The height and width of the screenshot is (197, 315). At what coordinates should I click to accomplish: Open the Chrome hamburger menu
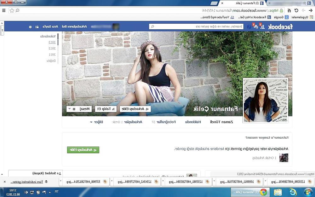(x=3, y=10)
